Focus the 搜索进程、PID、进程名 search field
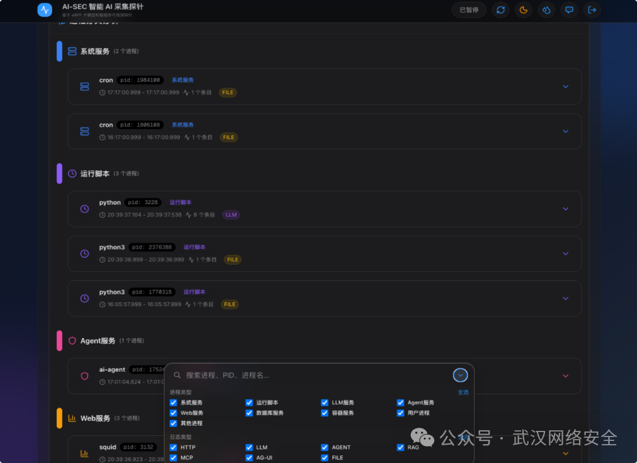This screenshot has width=637, height=463. point(311,375)
